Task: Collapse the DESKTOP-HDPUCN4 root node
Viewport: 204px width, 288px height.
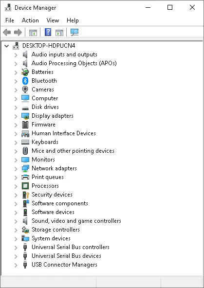Action: [7, 46]
